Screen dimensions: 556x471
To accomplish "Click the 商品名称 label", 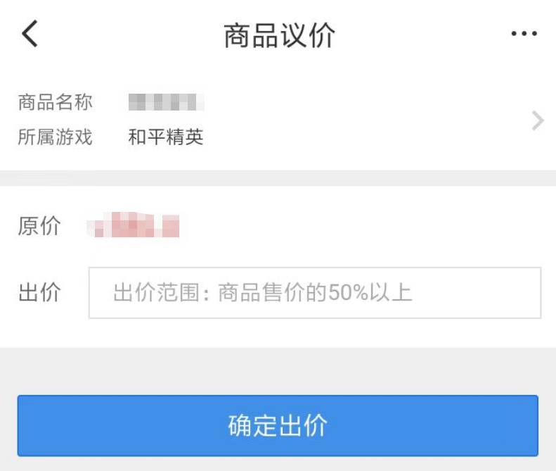I will [55, 102].
